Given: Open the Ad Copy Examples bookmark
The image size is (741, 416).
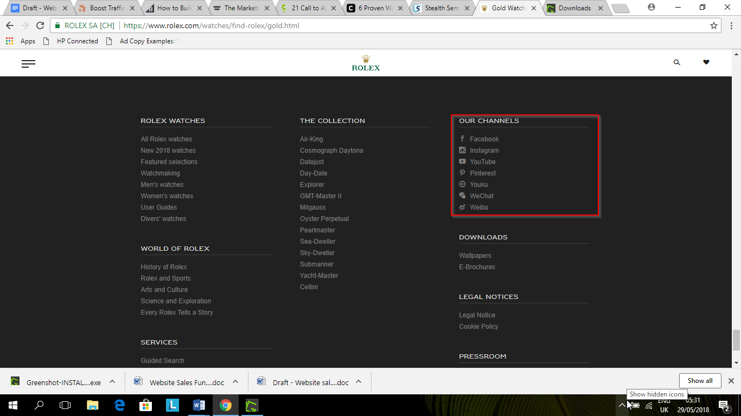Looking at the screenshot, I should (x=143, y=41).
